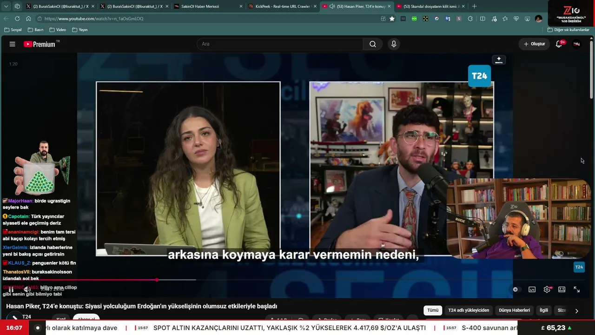Open the YouTube account avatar menu

(577, 44)
